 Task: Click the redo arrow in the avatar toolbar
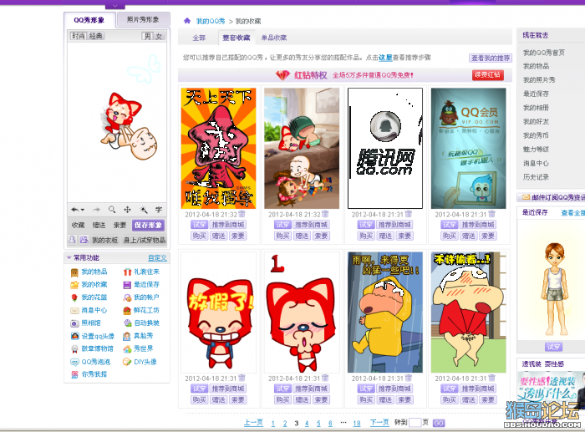coord(97,210)
